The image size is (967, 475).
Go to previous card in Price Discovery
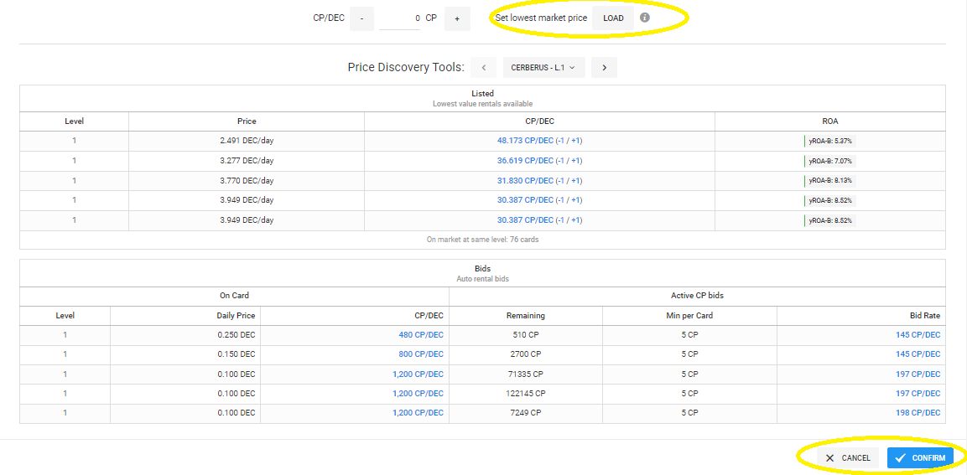click(483, 68)
